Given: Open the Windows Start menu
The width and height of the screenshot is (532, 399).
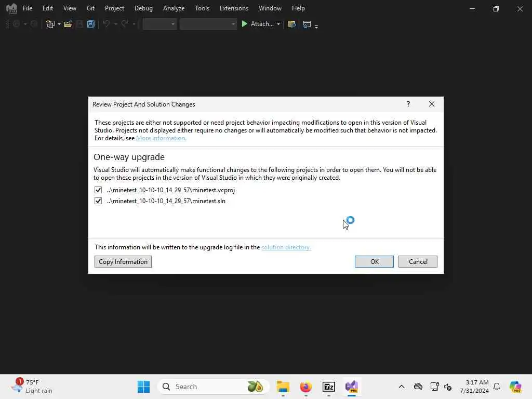Looking at the screenshot, I should 143,387.
